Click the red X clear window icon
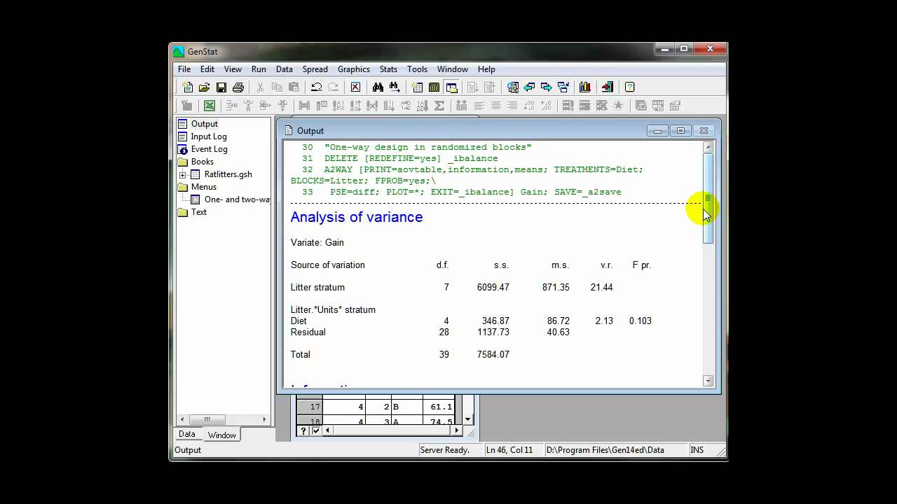Viewport: 897px width, 504px height. click(355, 87)
